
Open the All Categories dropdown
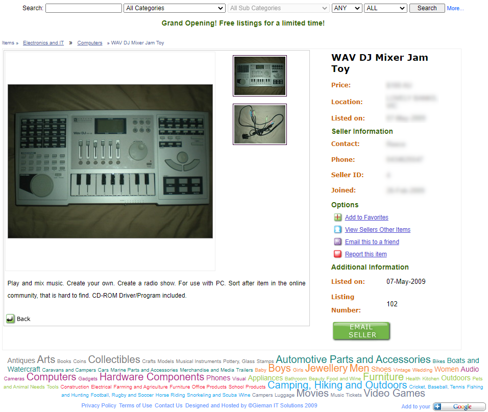click(x=174, y=8)
